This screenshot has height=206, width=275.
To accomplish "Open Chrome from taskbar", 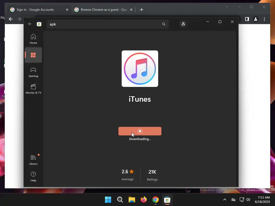I will click(155, 200).
